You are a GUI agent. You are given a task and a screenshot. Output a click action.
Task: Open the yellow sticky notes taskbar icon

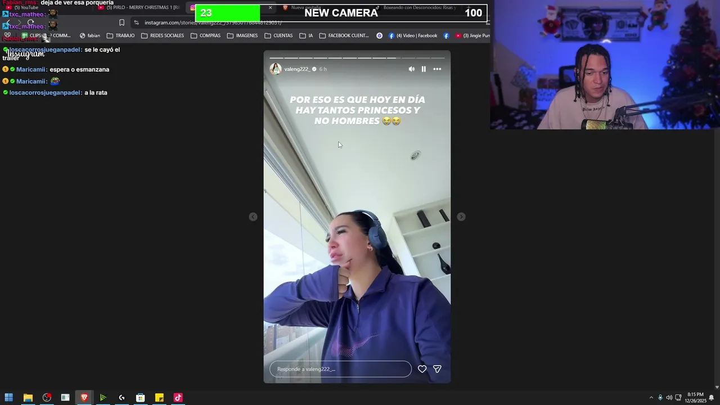[x=159, y=398]
